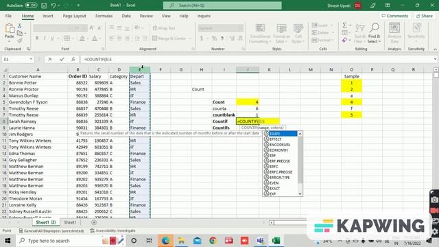Open the Sort & Filter menu
The height and width of the screenshot is (247, 439).
(x=359, y=34)
